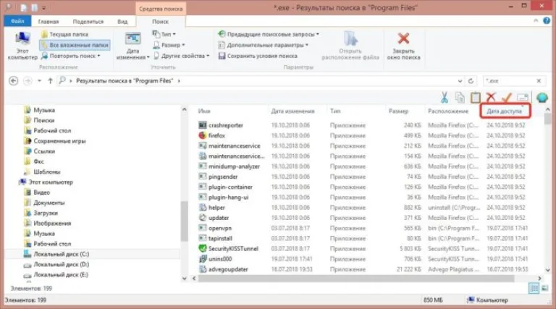This screenshot has width=556, height=309.
Task: Sort by the Дата доступа column header
Action: pos(504,111)
